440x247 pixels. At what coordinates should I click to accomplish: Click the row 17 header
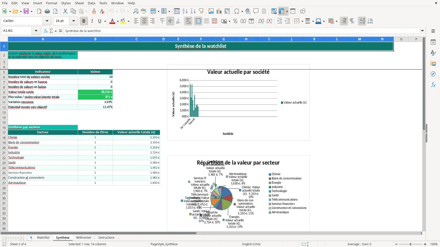tap(4, 132)
